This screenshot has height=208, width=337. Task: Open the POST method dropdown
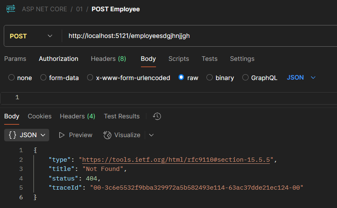(x=31, y=36)
